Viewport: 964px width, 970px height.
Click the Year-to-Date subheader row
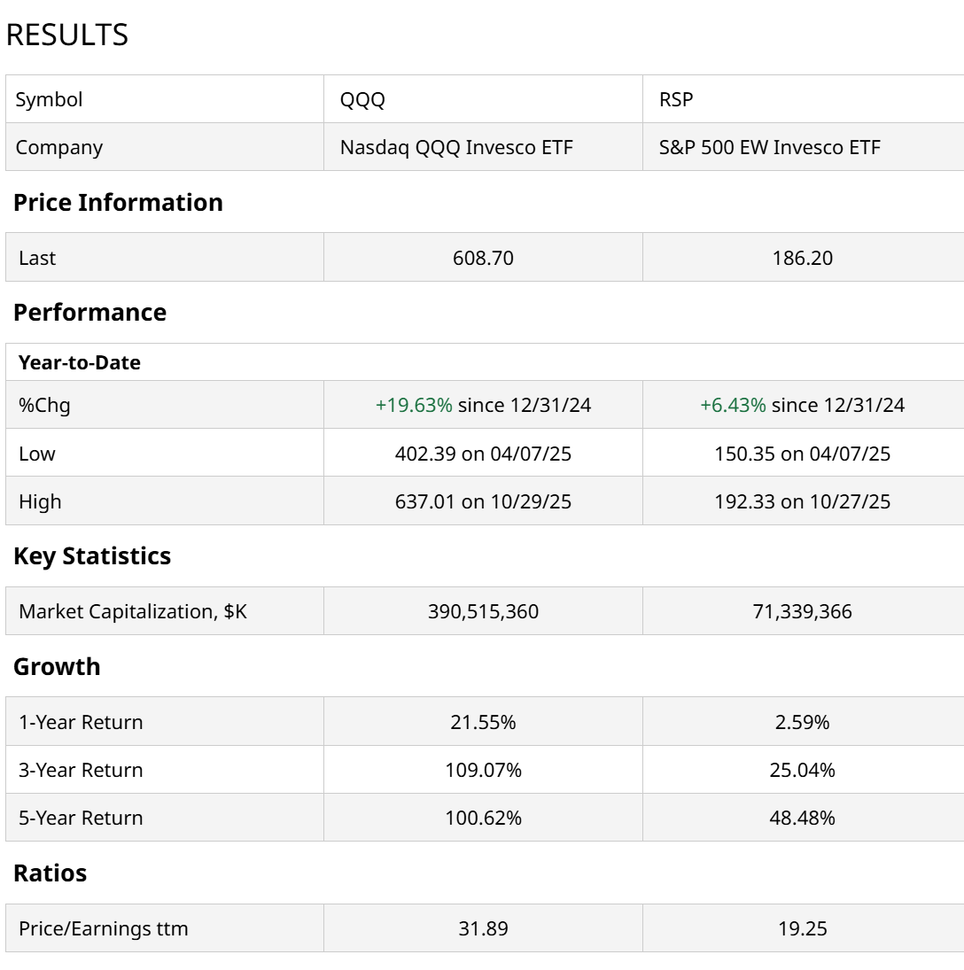pos(80,362)
